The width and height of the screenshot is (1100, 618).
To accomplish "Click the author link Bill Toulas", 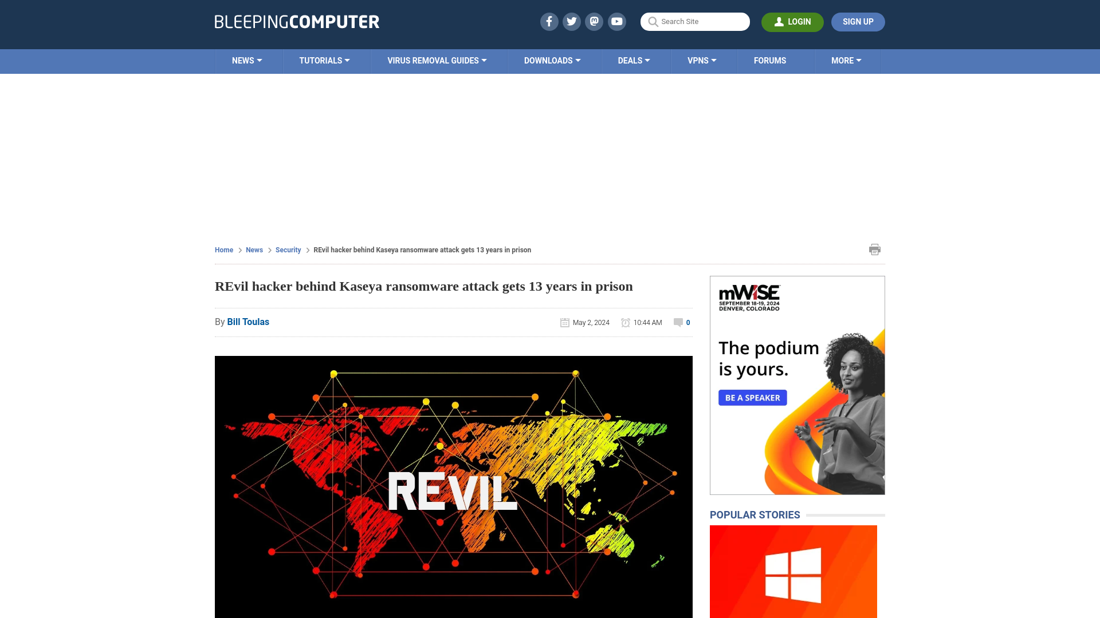I will click(248, 322).
